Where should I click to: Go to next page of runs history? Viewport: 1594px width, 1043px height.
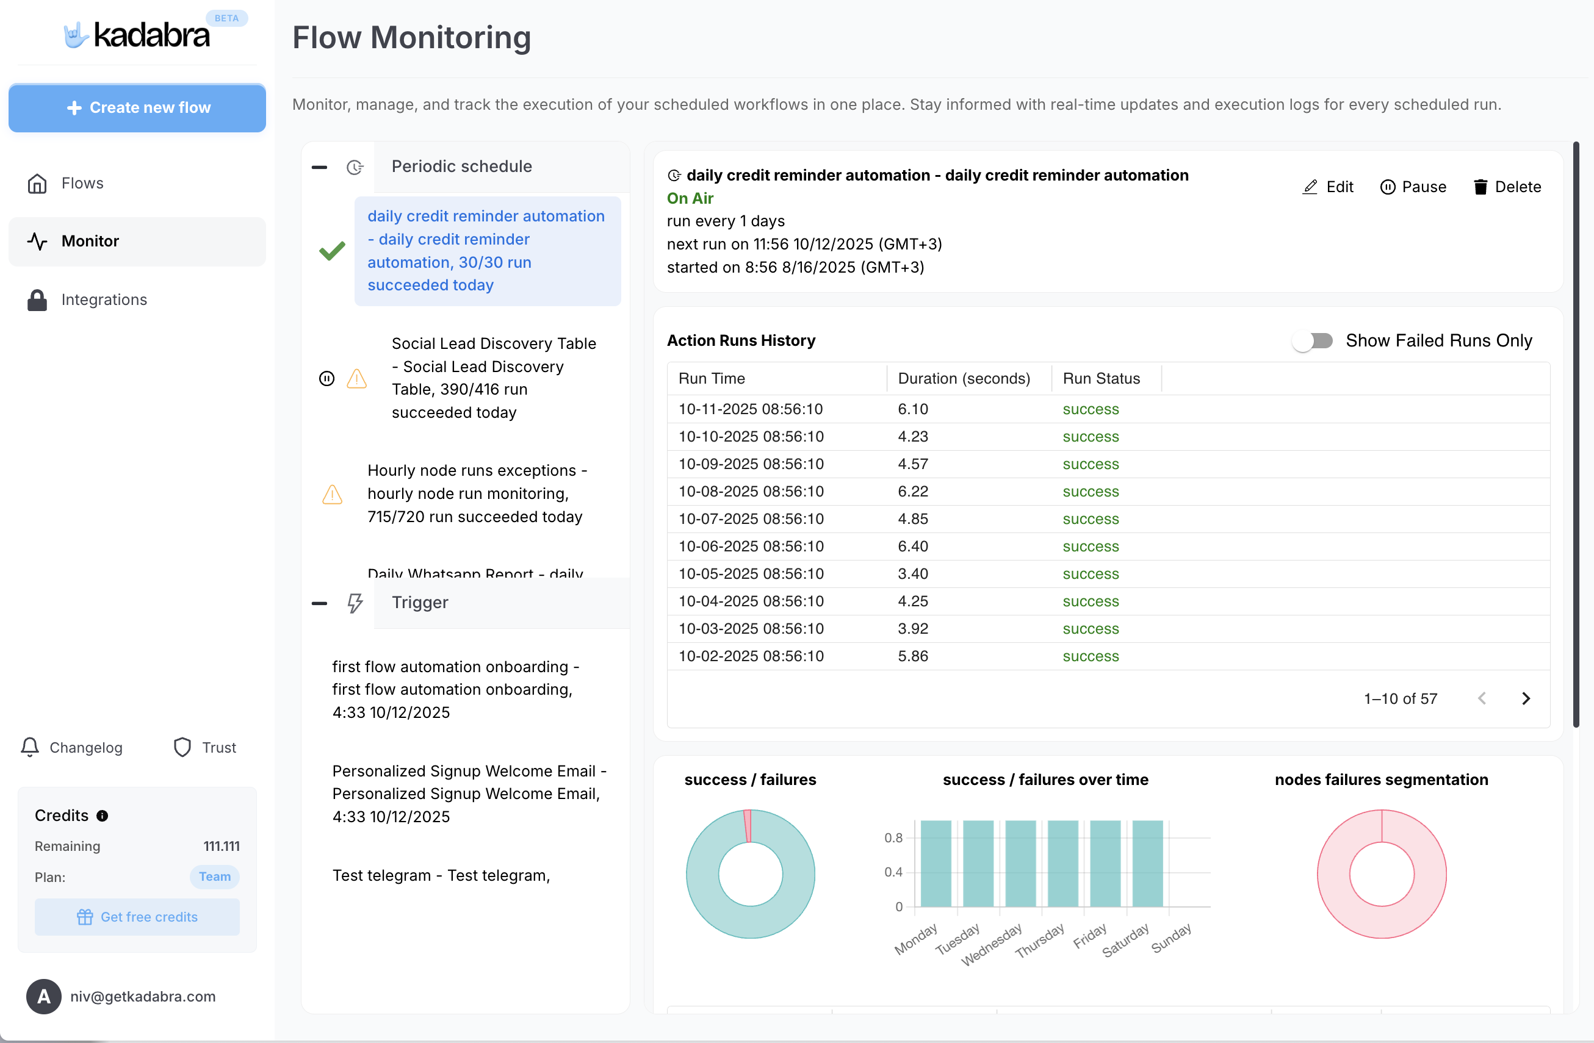[x=1526, y=698]
